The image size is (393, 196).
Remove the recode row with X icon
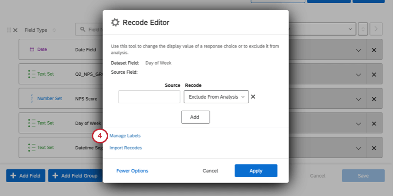(253, 97)
